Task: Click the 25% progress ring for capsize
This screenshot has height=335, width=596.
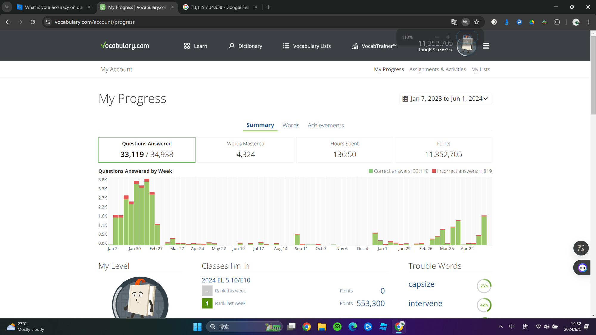Action: (484, 286)
